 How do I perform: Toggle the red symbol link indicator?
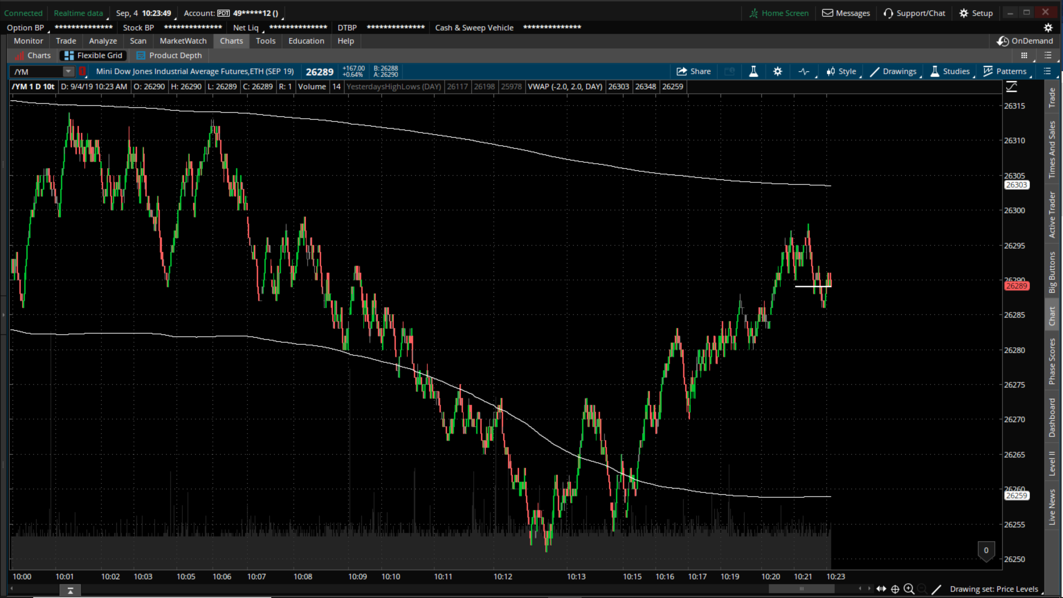click(82, 71)
